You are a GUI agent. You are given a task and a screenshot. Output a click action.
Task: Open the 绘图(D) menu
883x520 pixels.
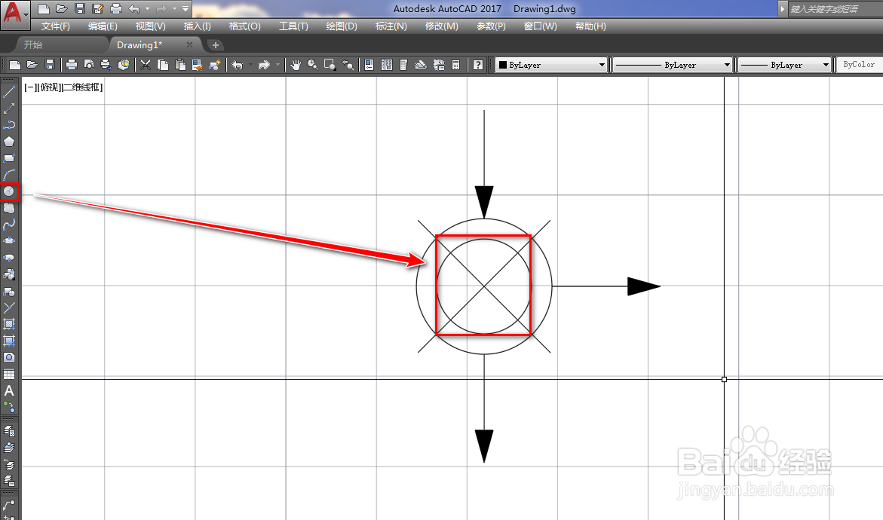342,26
